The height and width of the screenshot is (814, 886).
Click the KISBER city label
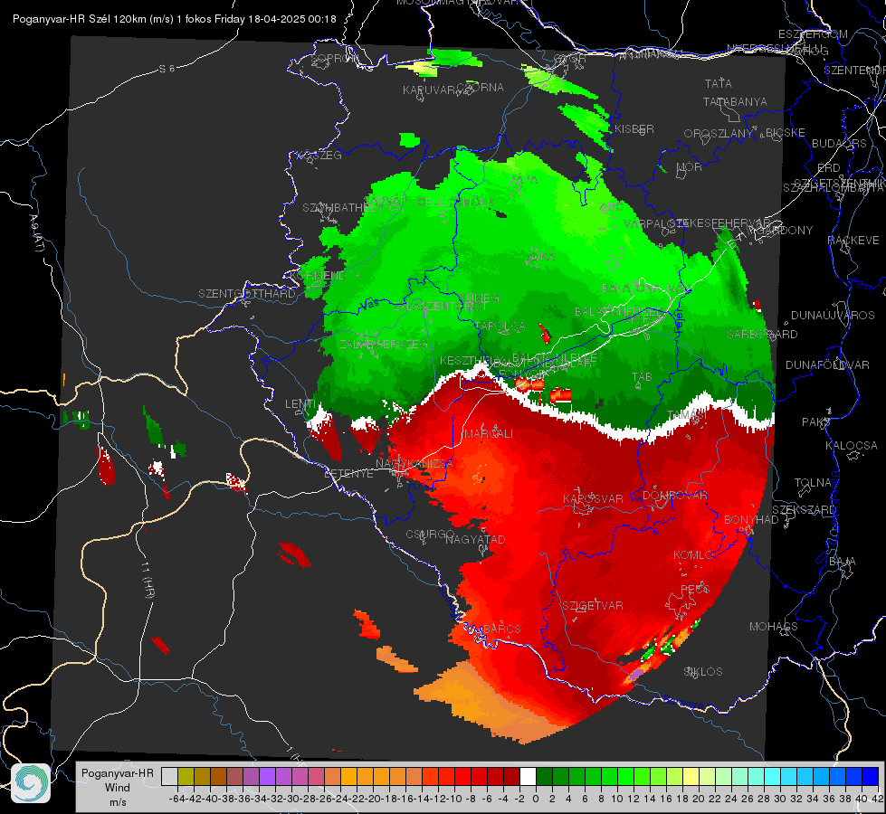(634, 129)
